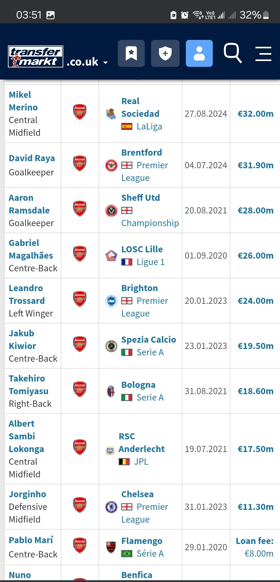Open the Spezia Calcio club link
This screenshot has width=280, height=582.
(149, 339)
